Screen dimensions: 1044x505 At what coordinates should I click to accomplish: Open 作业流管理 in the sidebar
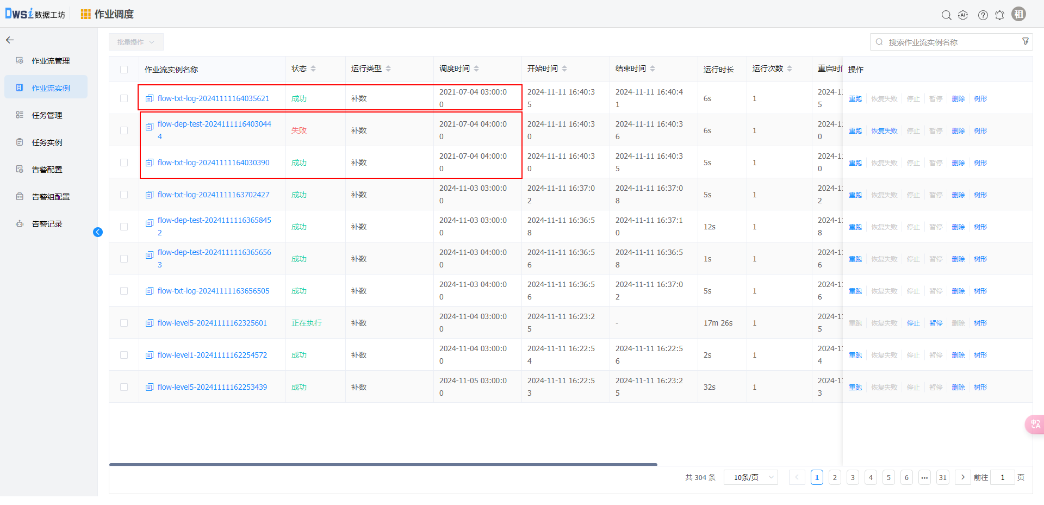click(51, 61)
